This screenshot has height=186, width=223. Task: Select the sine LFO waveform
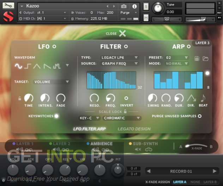pyautogui.click(x=18, y=66)
